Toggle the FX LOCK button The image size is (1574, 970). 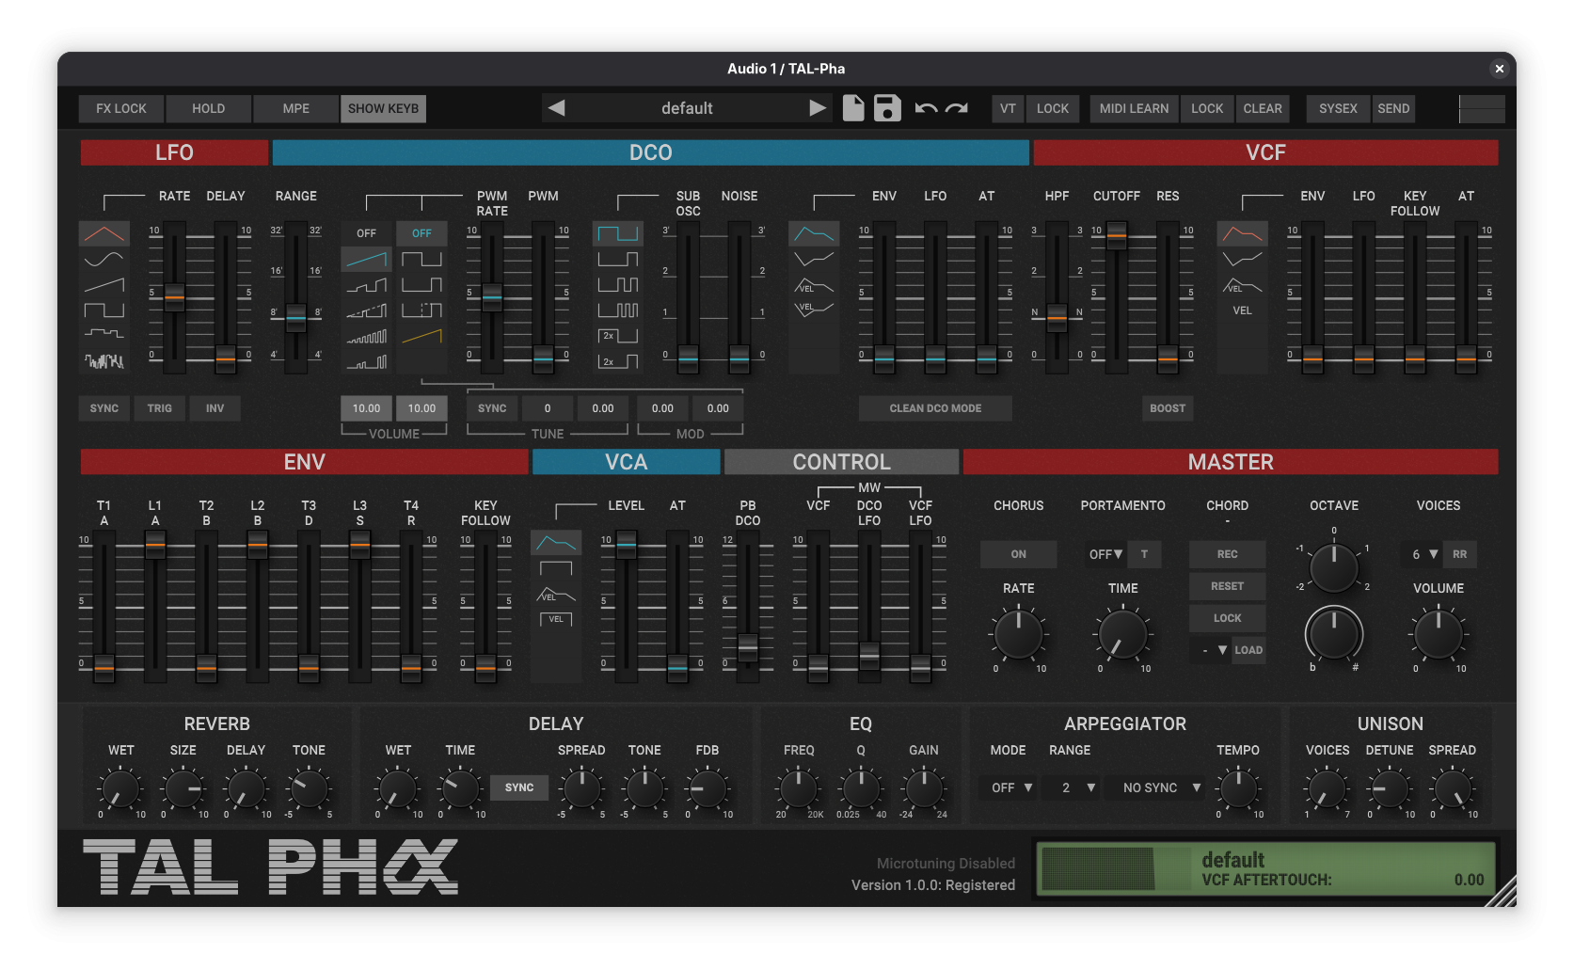click(121, 108)
